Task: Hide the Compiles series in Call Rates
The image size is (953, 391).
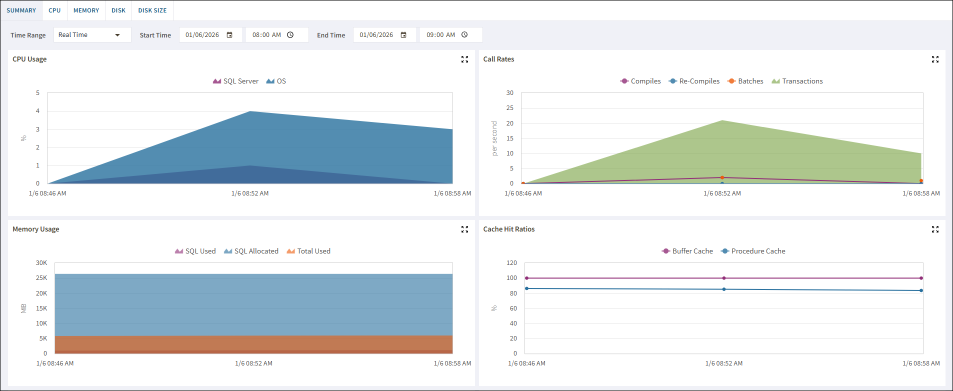Action: [640, 81]
